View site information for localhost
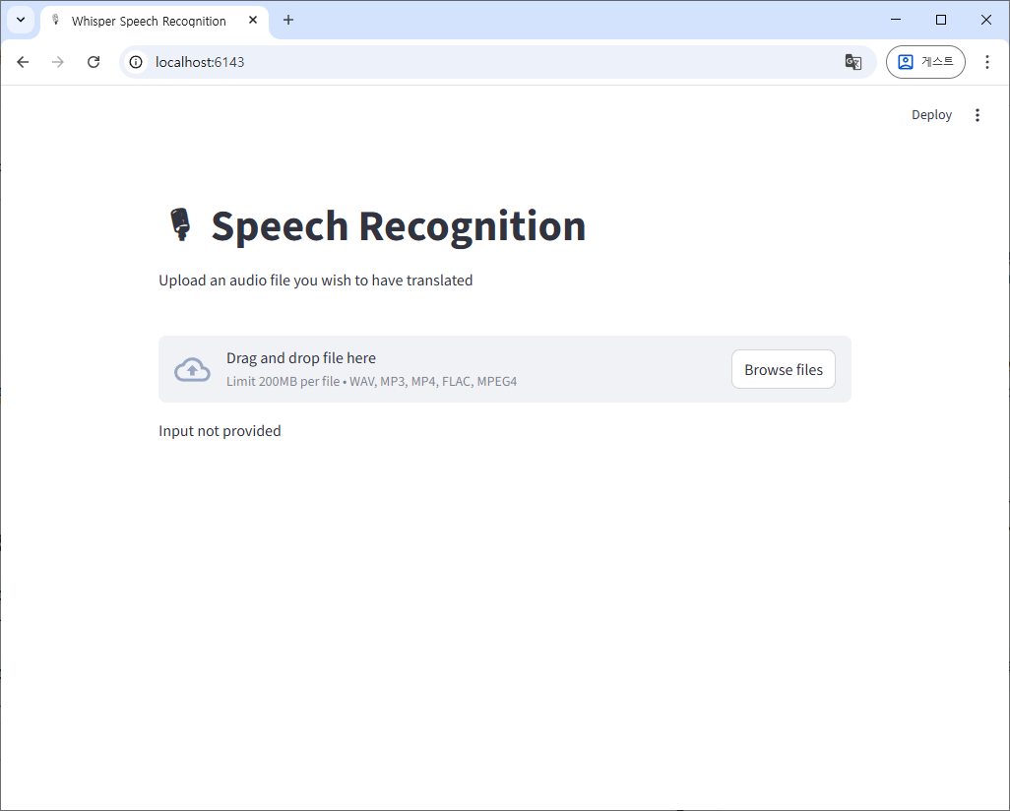 (137, 62)
